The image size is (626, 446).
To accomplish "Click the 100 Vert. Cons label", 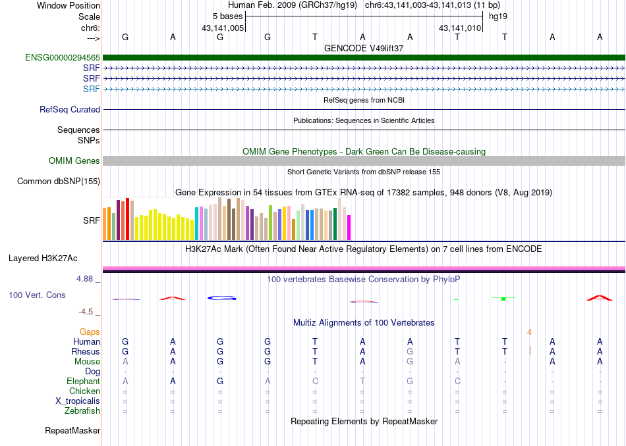I will [37, 295].
